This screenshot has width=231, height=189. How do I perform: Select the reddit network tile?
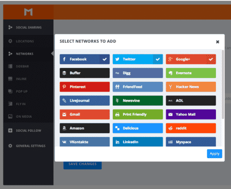(191, 128)
